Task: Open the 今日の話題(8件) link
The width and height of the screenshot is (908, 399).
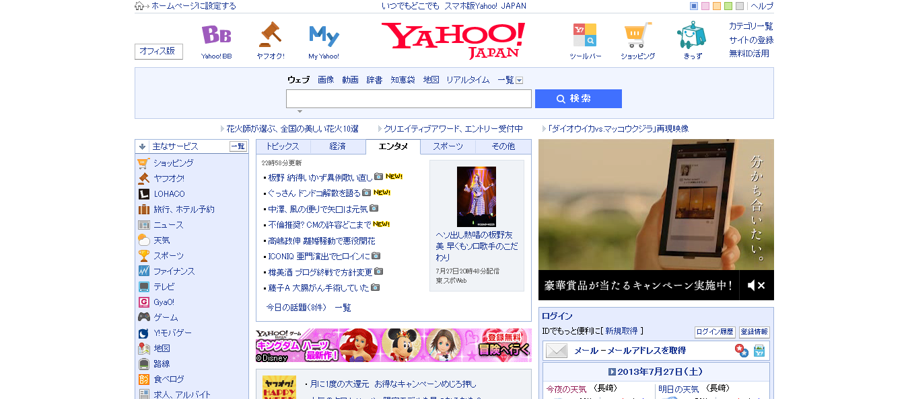Action: pos(296,308)
